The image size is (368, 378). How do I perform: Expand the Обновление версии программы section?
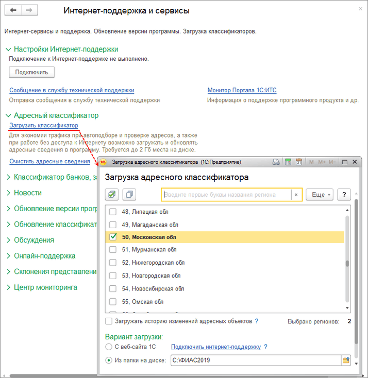click(x=8, y=209)
